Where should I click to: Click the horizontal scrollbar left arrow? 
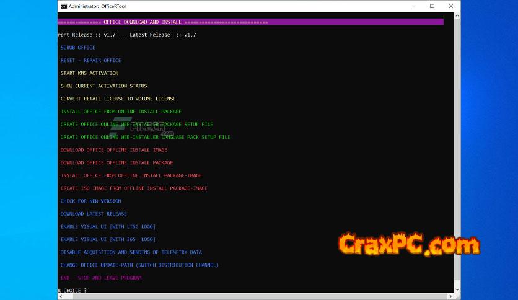coord(61,296)
